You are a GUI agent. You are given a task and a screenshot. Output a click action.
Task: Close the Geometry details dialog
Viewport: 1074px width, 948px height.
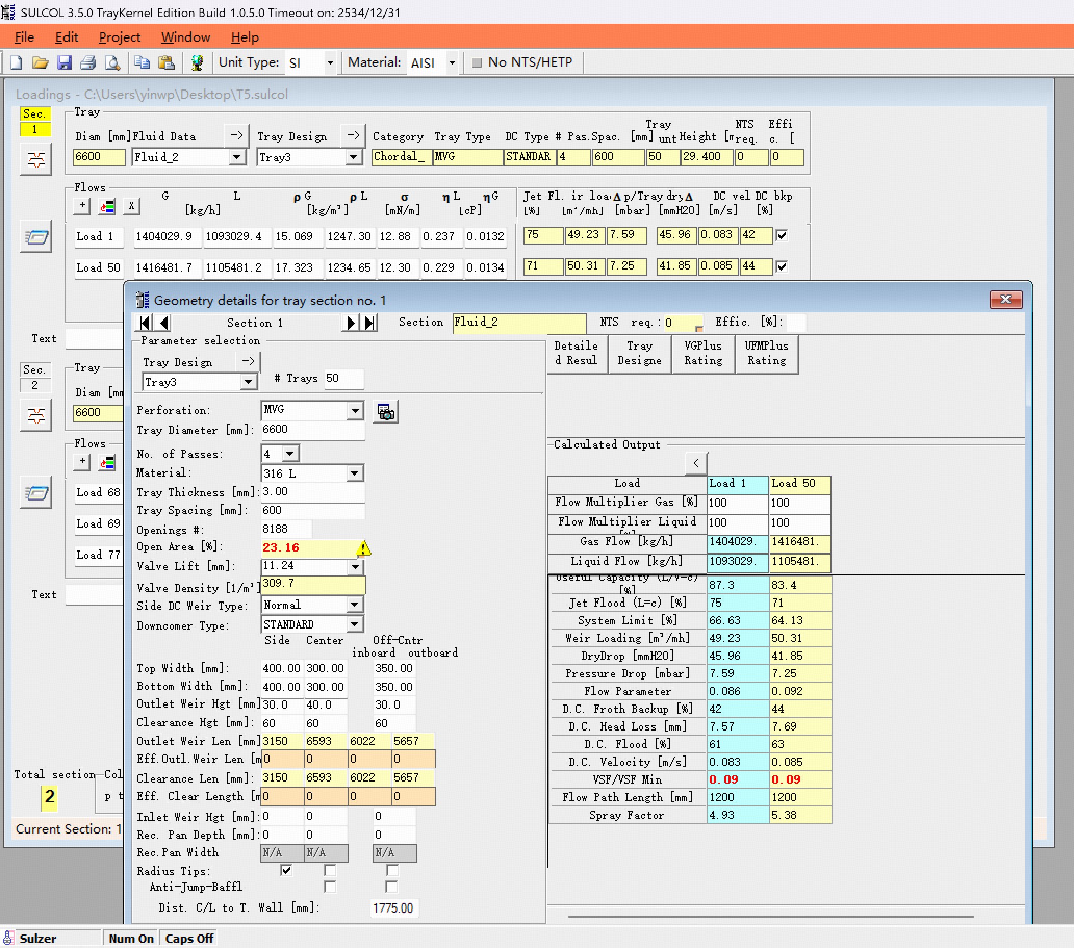[x=1006, y=299]
